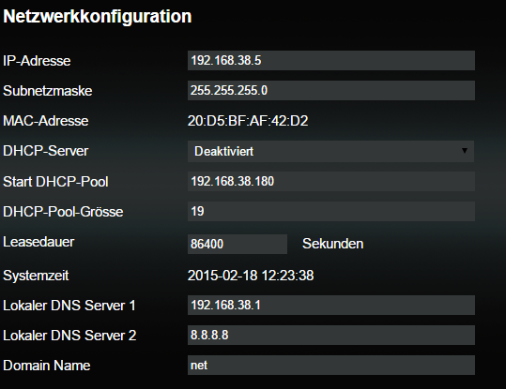
Task: Click the Subnetzmaske label text
Action: pos(48,91)
